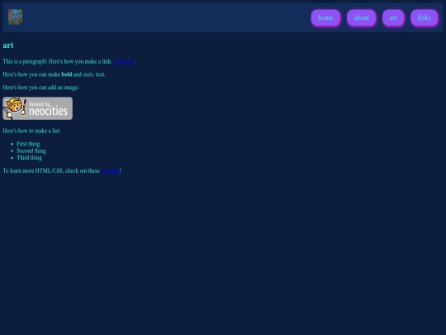This screenshot has width=446, height=335.
Task: Click the hosted by neocities badge image
Action: pos(37,108)
